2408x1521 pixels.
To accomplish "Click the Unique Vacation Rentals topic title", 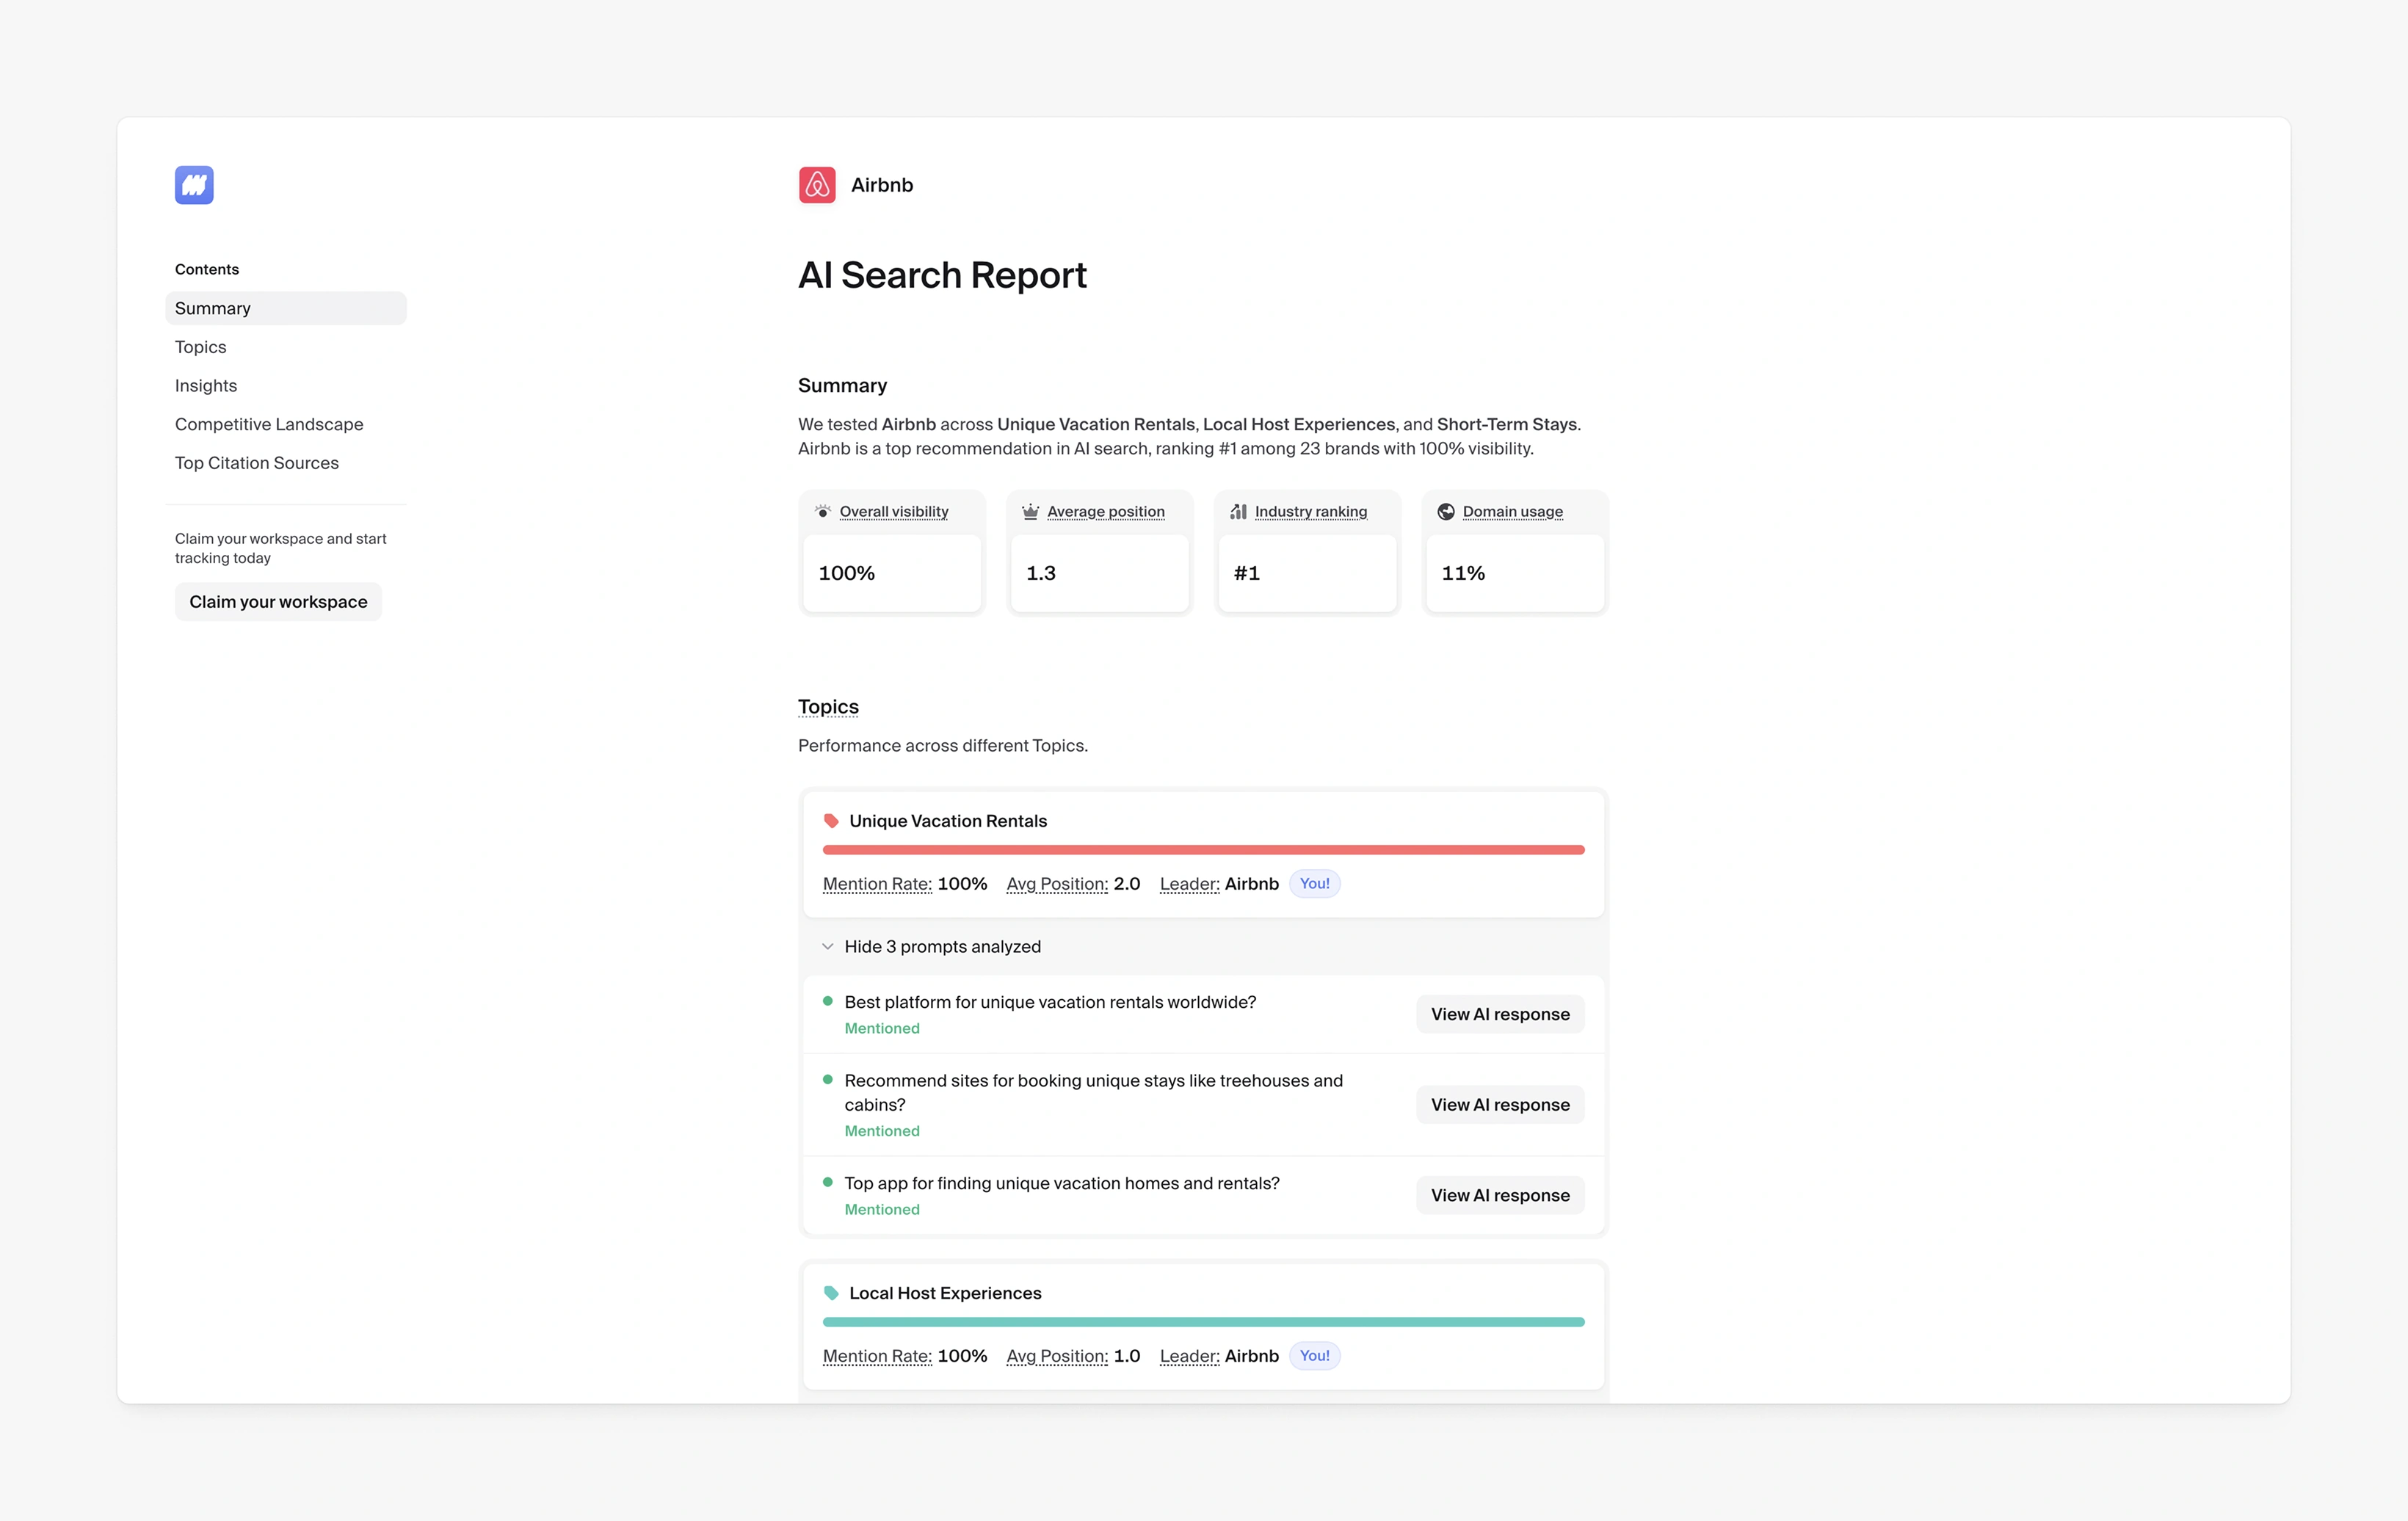I will tap(948, 821).
